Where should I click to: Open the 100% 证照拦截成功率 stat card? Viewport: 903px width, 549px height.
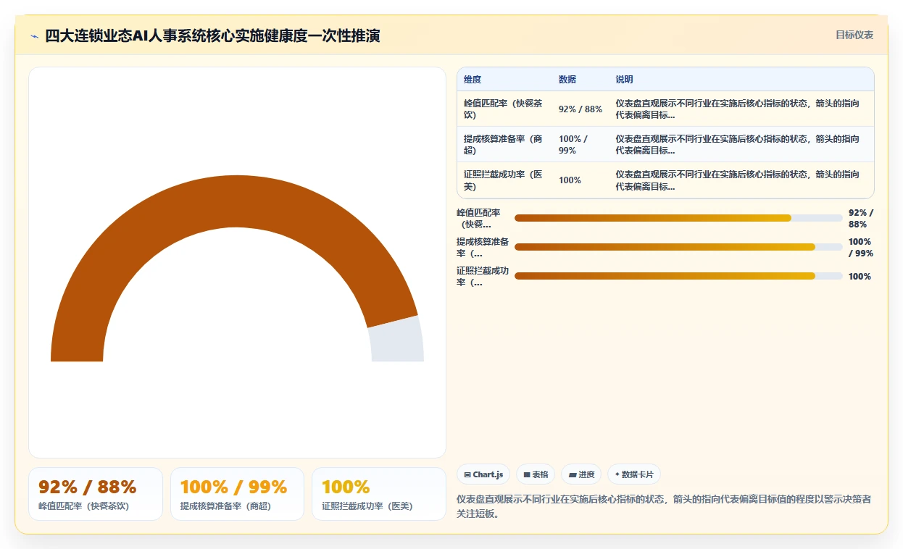[379, 494]
